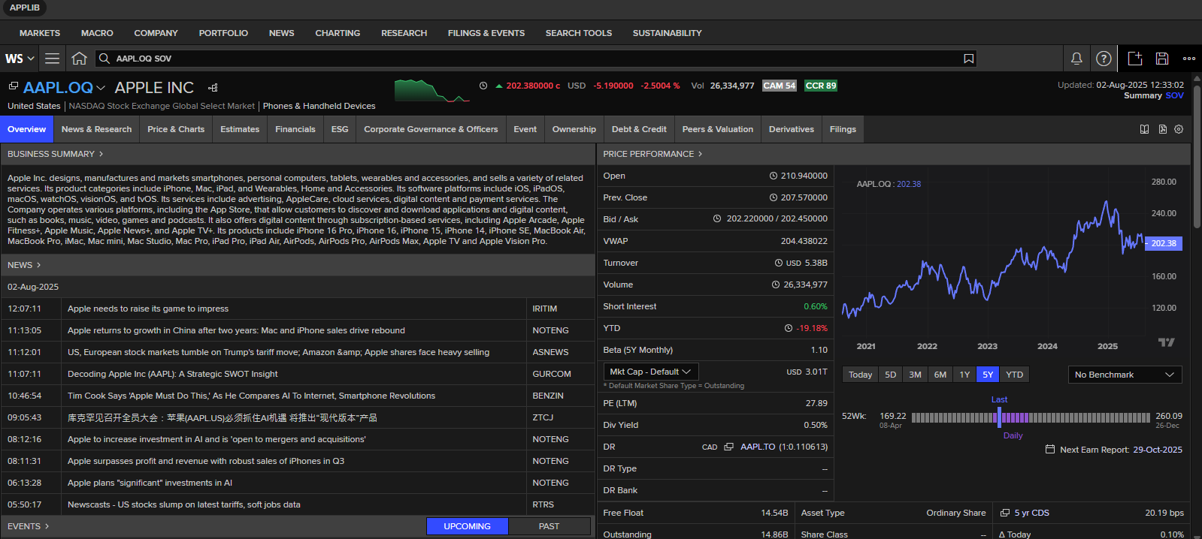Switch events to PAST
This screenshot has width=1202, height=539.
tap(549, 526)
